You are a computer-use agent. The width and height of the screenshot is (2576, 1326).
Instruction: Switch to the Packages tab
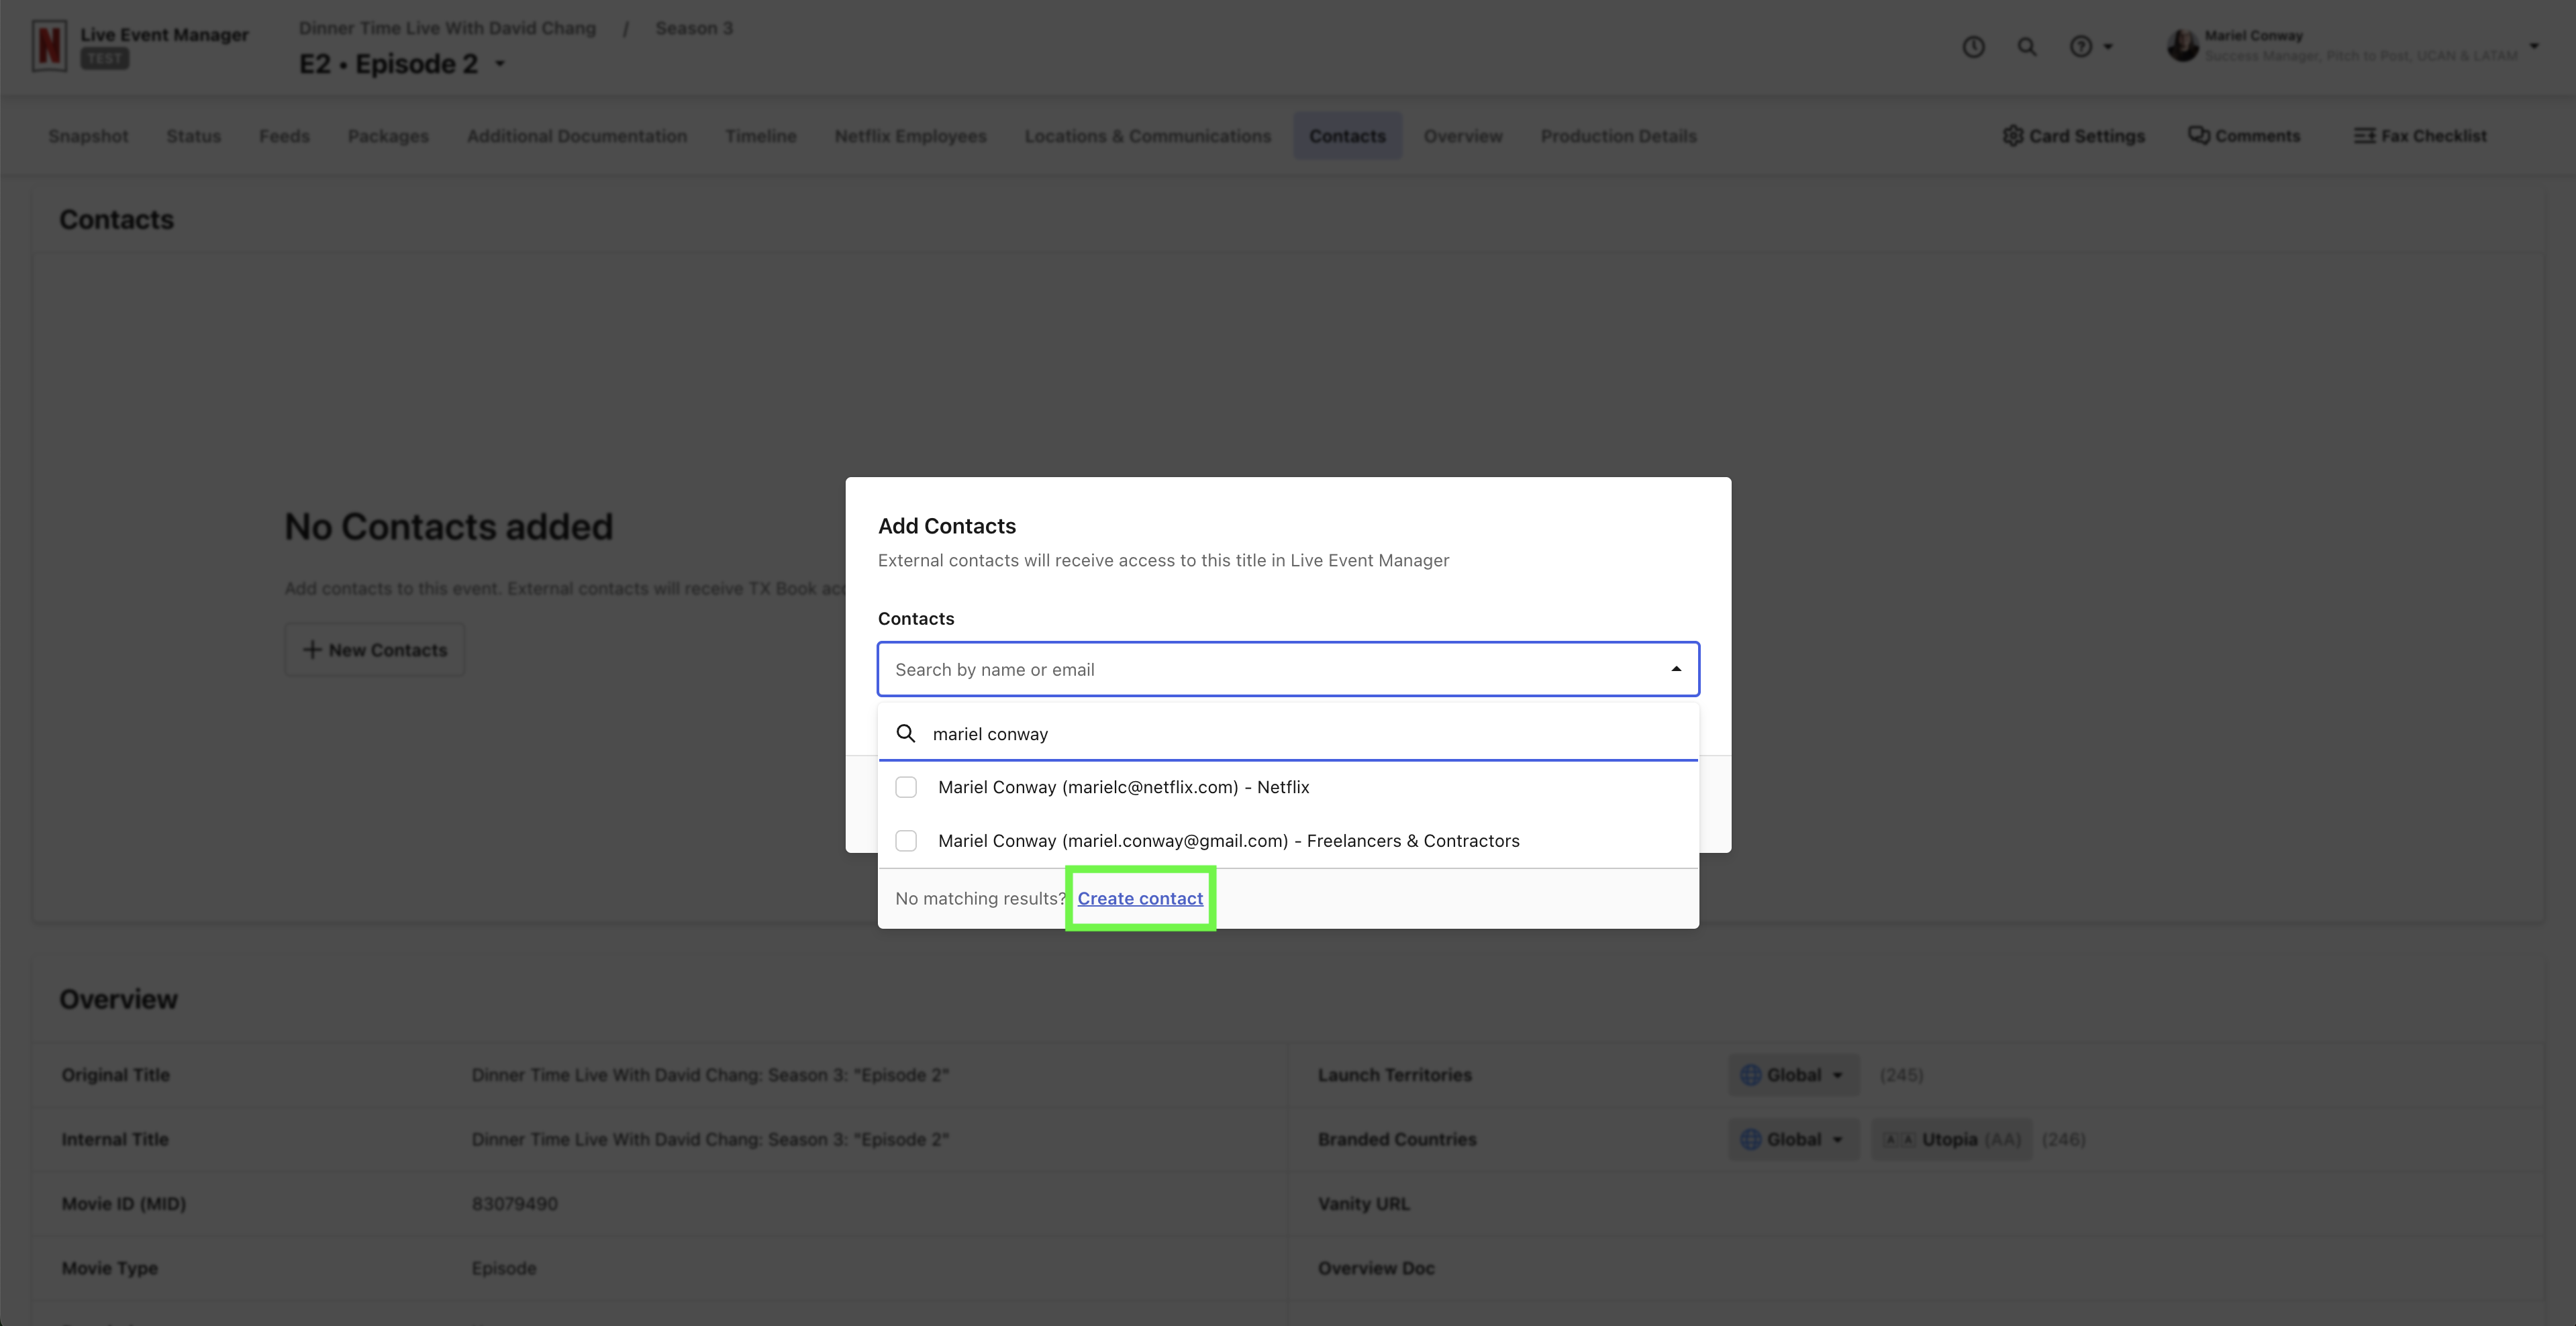coord(388,136)
